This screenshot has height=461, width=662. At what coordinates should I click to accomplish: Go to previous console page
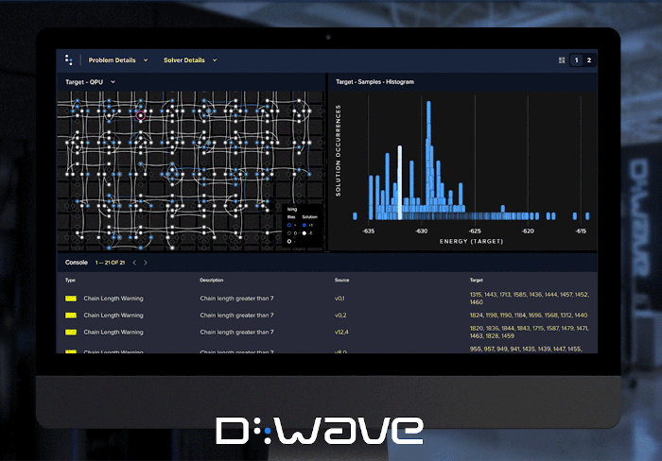(x=134, y=263)
